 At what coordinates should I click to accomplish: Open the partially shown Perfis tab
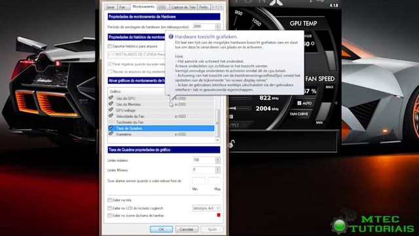pos(204,7)
